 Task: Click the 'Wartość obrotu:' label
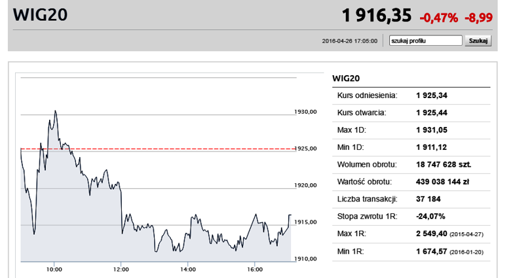coord(364,182)
